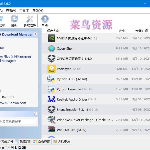
Task: Click the Windows Driver Package icon
Action: pyautogui.click(x=51, y=120)
